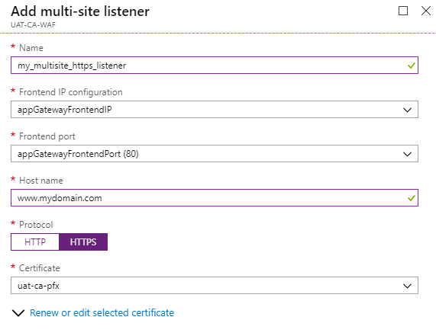Viewport: 436px width, 336px height.
Task: Switch protocol to HTTP
Action: tap(35, 242)
